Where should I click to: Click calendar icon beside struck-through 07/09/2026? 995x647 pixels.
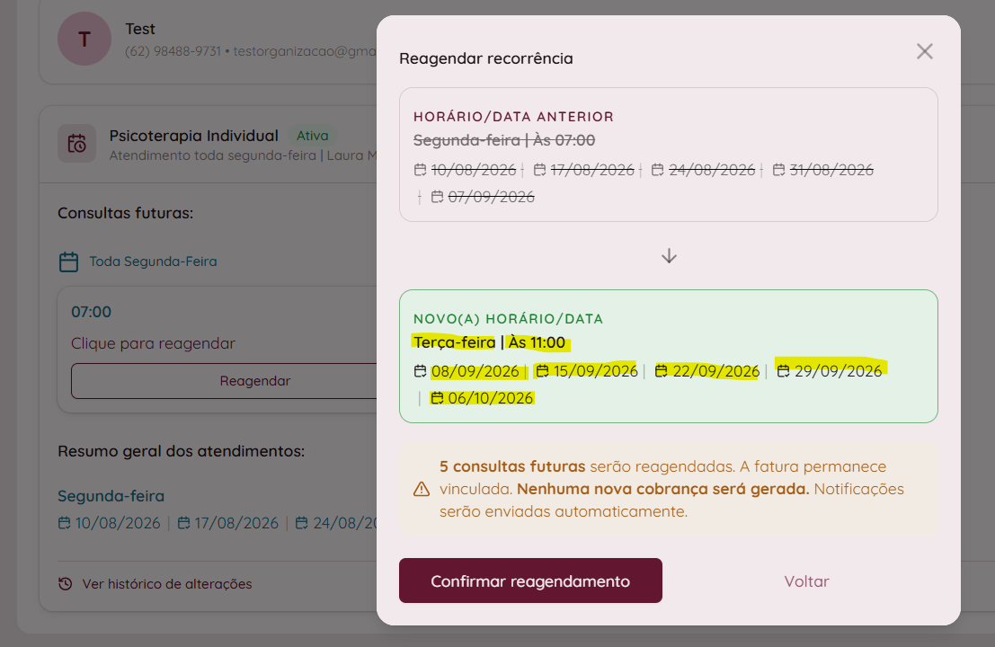tap(437, 198)
